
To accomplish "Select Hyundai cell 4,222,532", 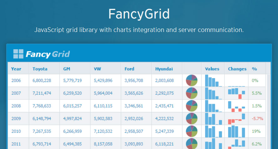I will (x=167, y=119).
